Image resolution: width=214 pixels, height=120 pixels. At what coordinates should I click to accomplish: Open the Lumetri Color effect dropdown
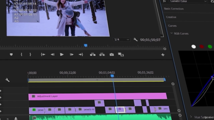tap(188, 1)
